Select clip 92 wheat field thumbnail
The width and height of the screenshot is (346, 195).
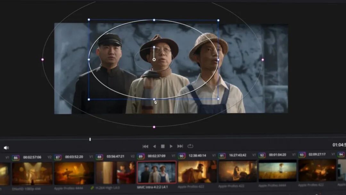pyautogui.click(x=277, y=171)
